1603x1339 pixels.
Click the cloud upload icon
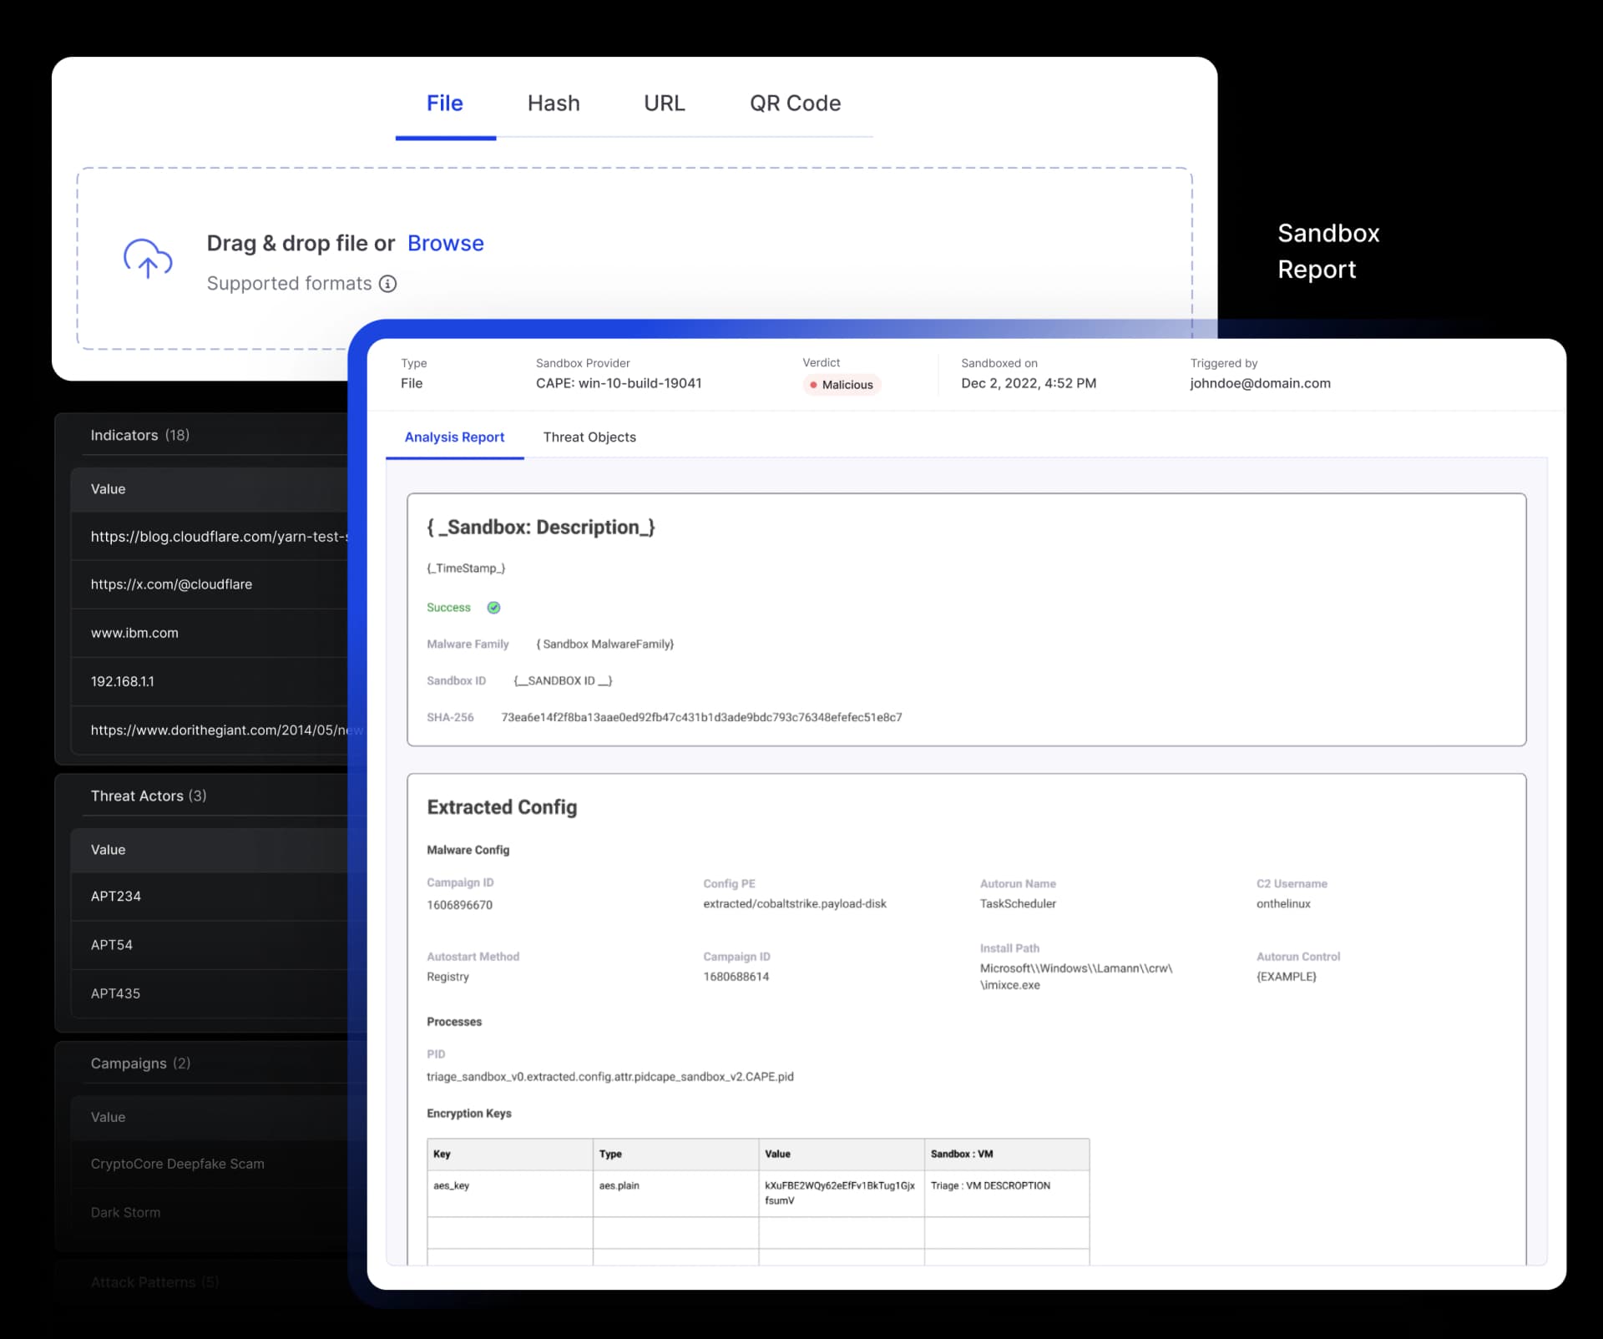pos(148,260)
